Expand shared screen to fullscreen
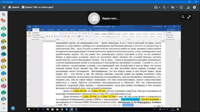Screen dimensions: 200x112 [189, 17]
